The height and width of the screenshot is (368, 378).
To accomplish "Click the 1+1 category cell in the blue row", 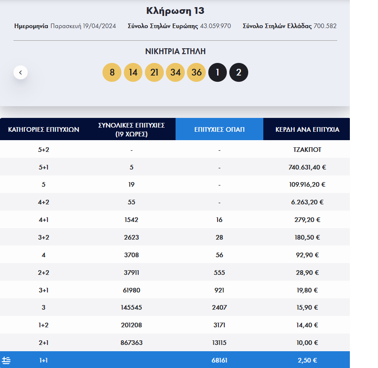I will pos(44,360).
